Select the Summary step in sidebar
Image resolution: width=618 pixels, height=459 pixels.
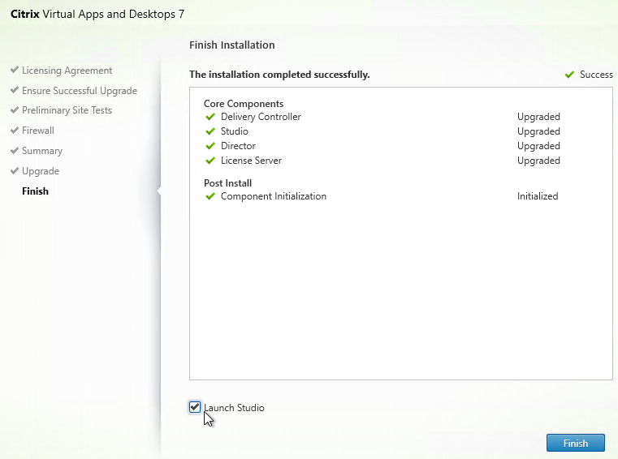pos(42,151)
